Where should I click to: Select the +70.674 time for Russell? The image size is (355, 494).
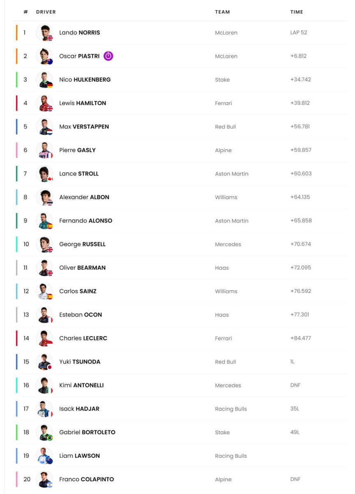[301, 244]
